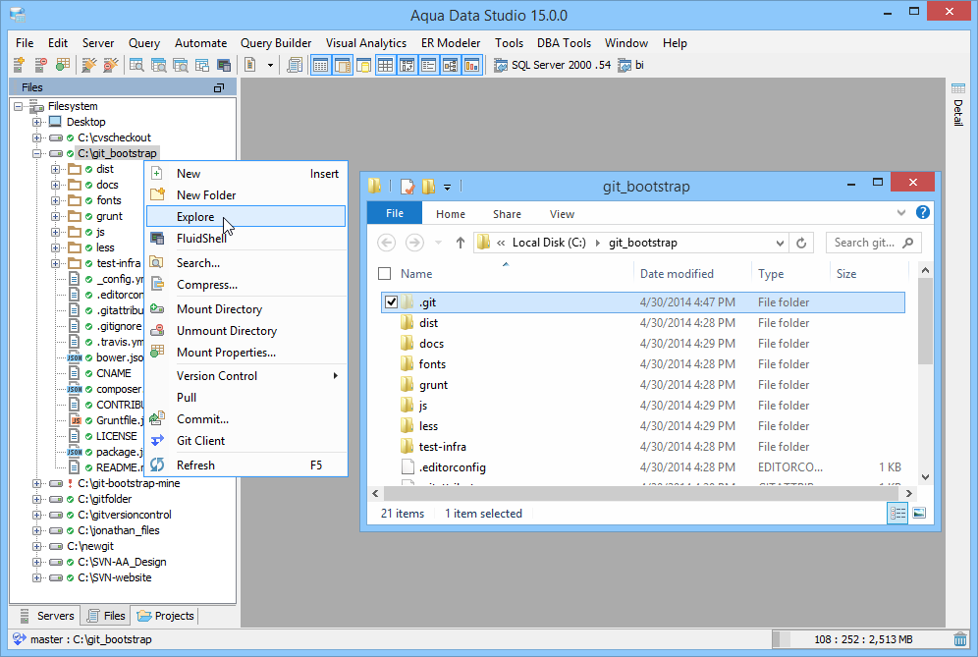This screenshot has height=657, width=978.
Task: Expand the Explorer ribbon chevron
Action: point(900,213)
